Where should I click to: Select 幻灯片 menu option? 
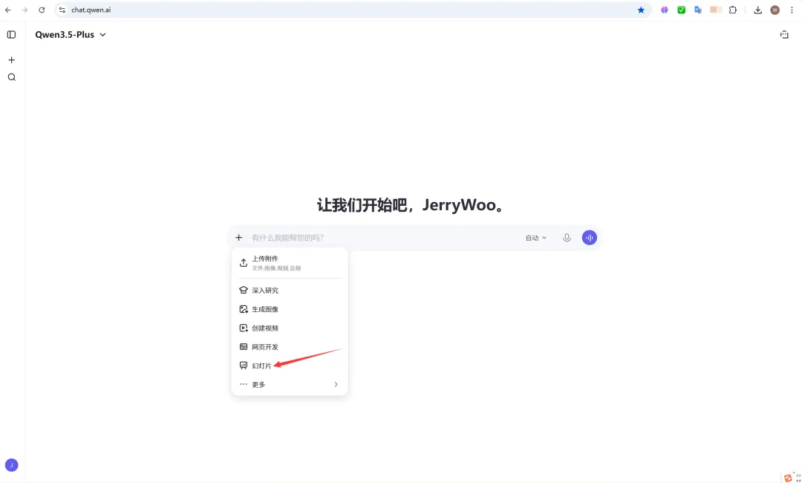click(x=290, y=366)
